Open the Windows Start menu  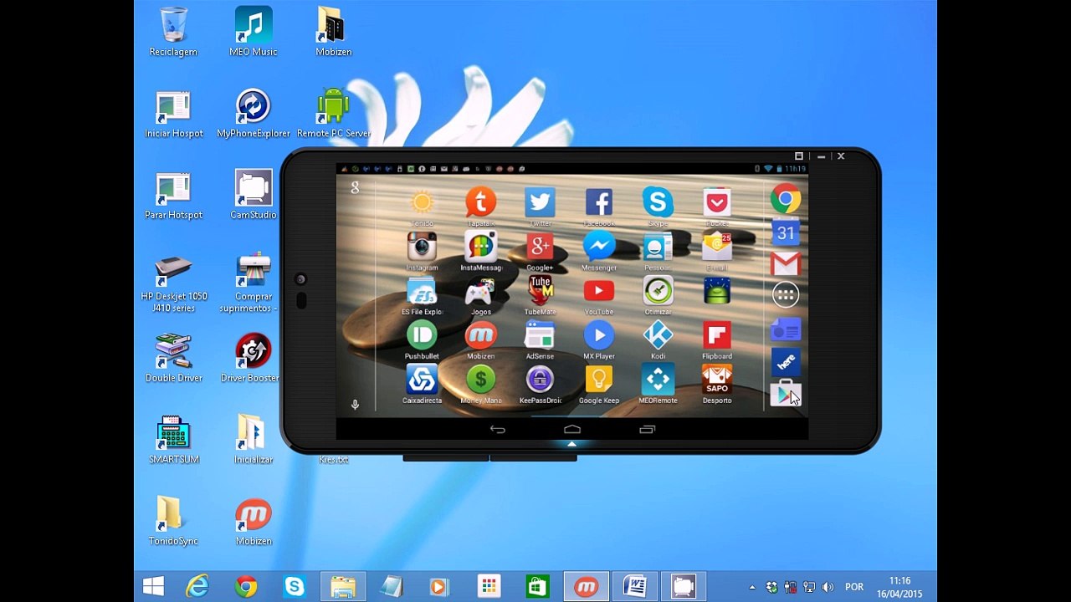153,586
